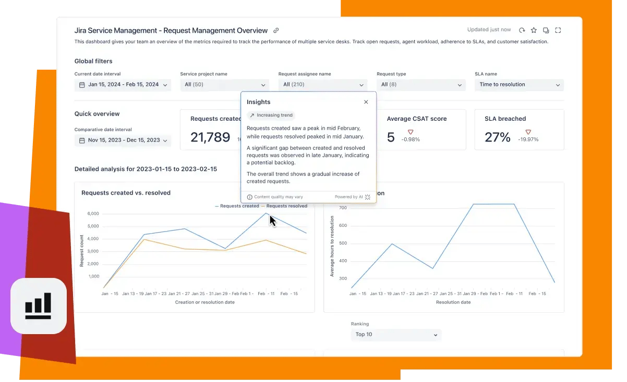
Task: Click the Requests created legend entry
Action: pyautogui.click(x=237, y=206)
